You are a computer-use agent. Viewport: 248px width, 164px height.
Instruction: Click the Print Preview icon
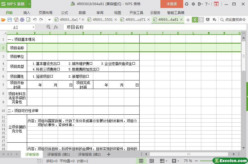coord(28,20)
